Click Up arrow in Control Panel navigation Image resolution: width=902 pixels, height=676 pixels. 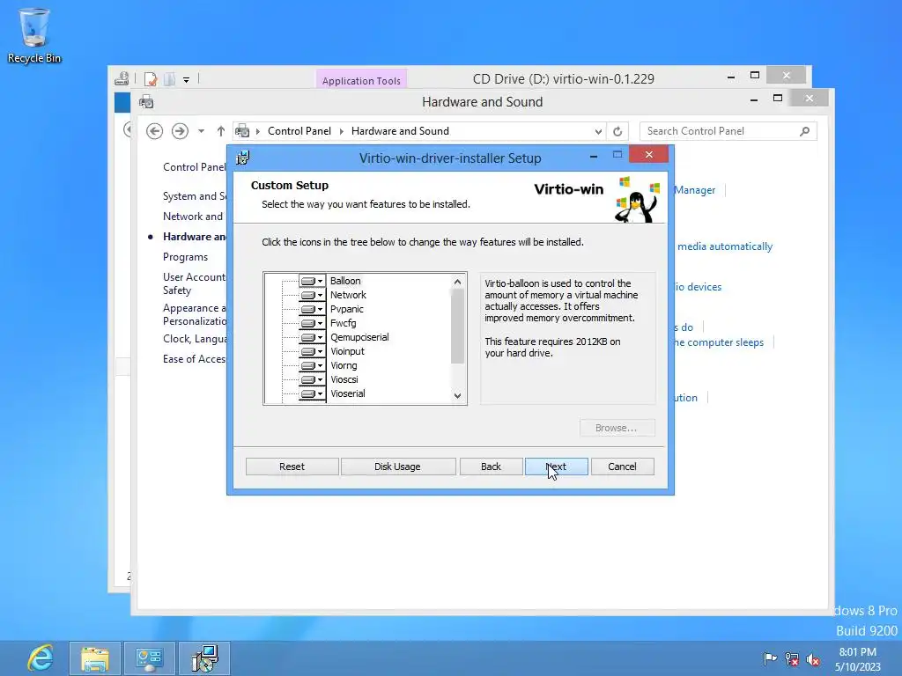point(221,131)
